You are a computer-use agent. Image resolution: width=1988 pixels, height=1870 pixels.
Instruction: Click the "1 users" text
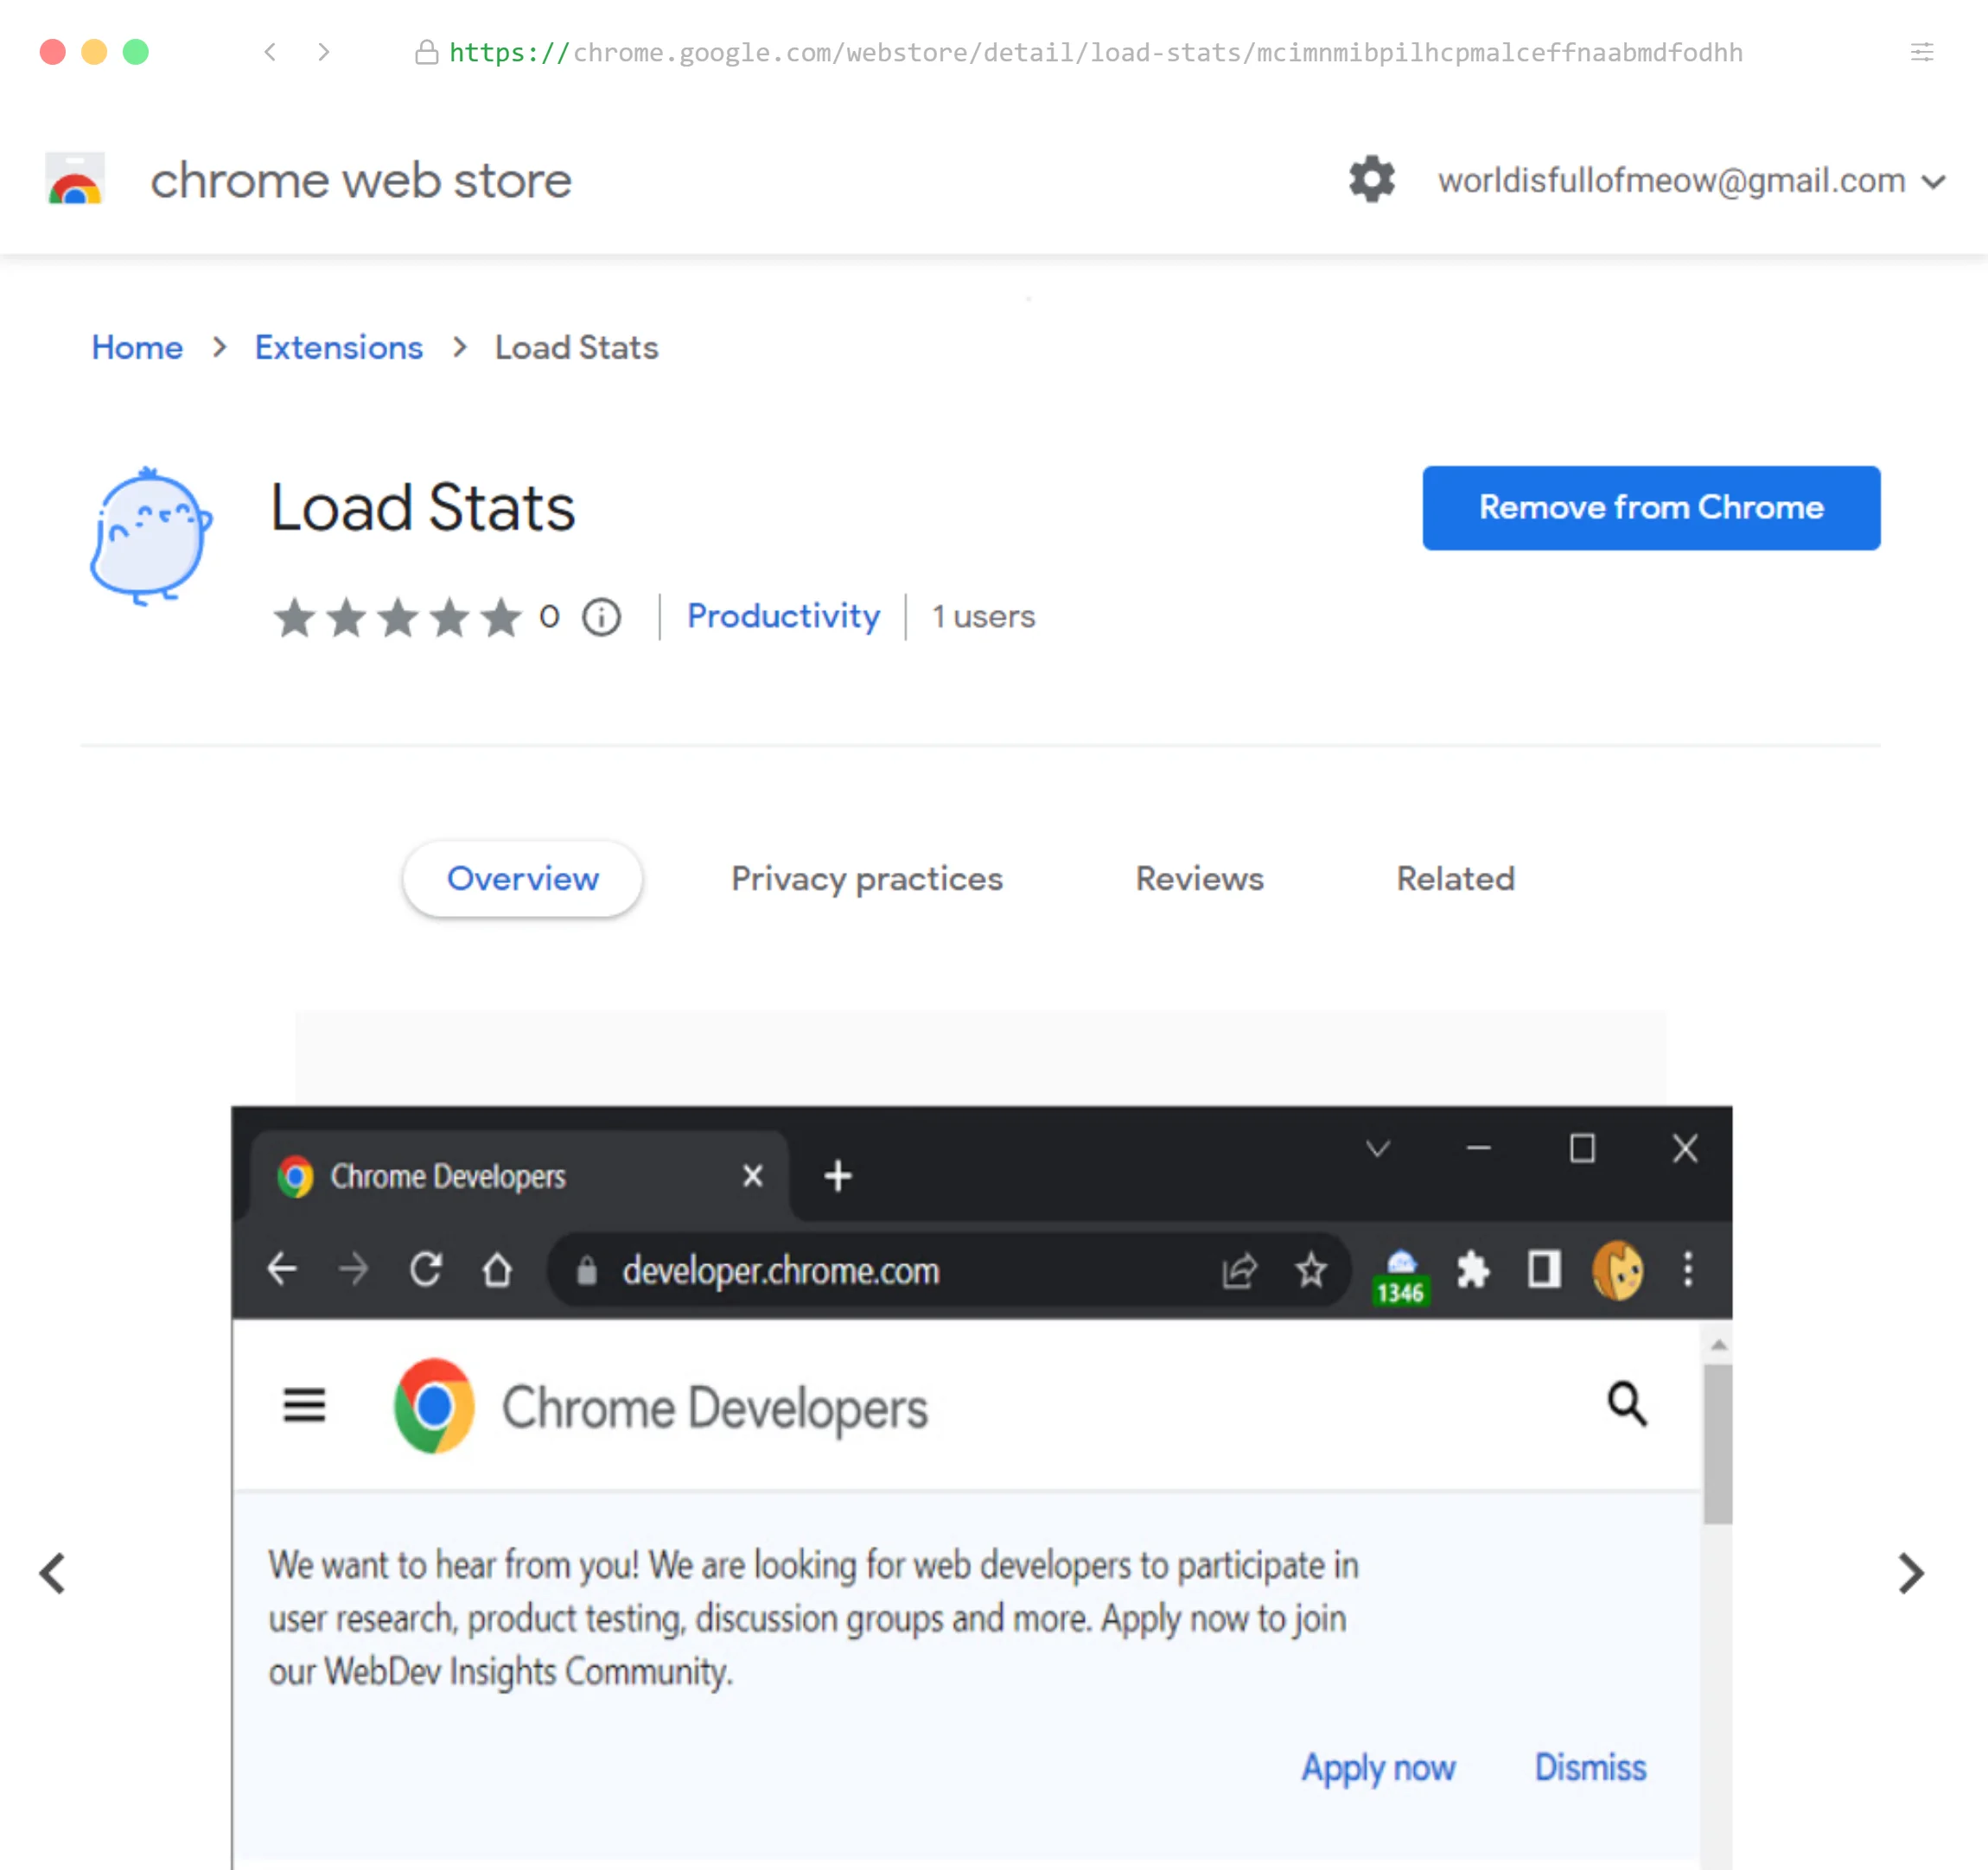983,617
